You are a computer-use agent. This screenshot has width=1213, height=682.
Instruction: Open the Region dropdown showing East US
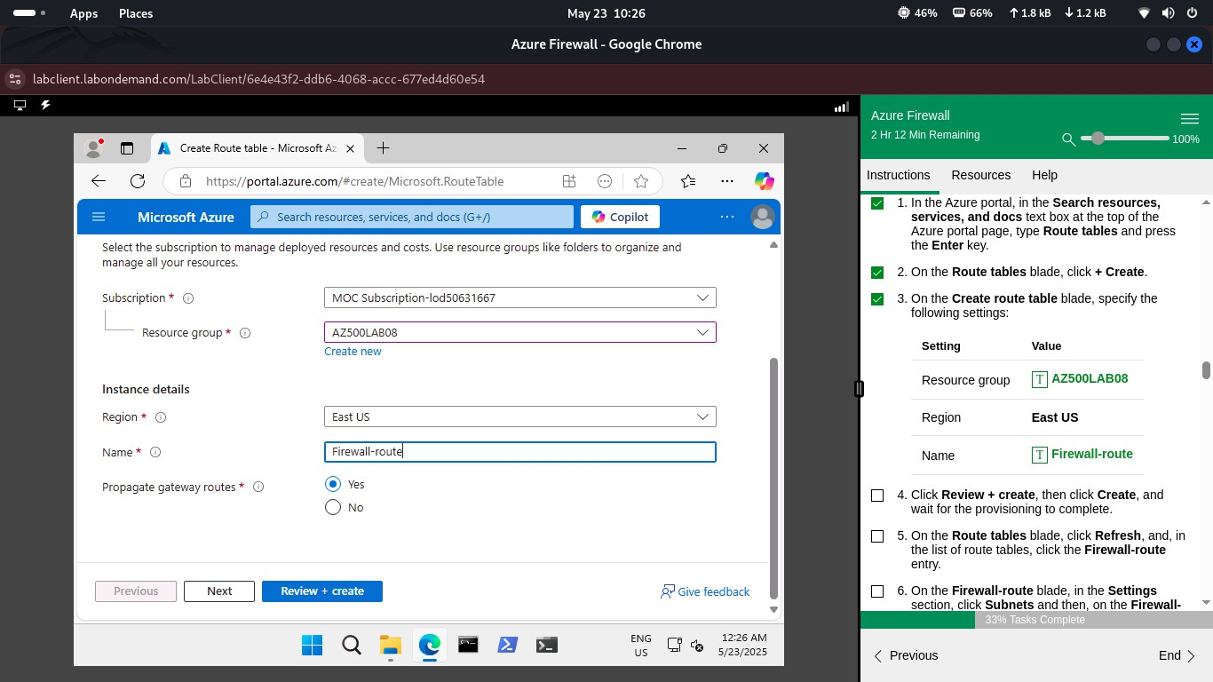(x=519, y=417)
